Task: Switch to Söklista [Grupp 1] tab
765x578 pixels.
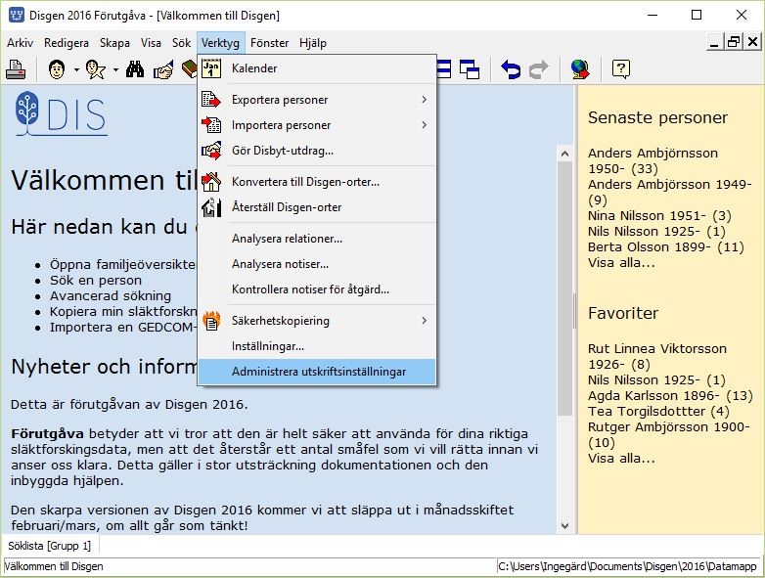Action: pyautogui.click(x=49, y=546)
